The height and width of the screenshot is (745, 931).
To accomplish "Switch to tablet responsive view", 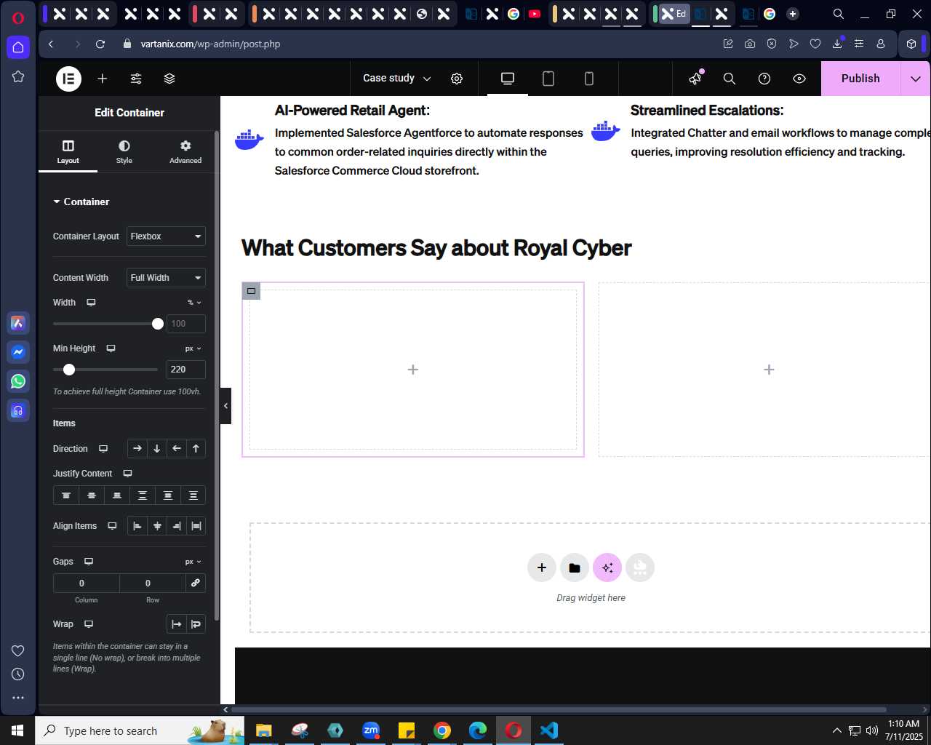I will pyautogui.click(x=548, y=79).
